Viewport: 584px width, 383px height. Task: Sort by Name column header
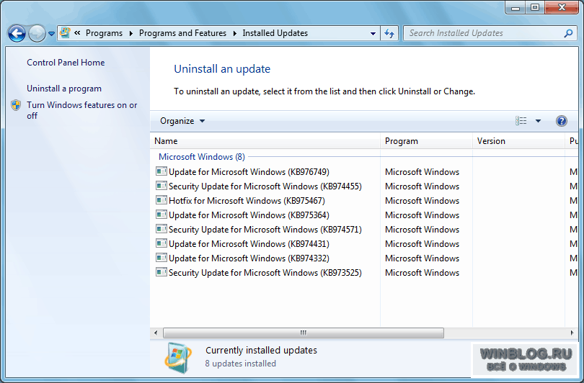click(265, 141)
